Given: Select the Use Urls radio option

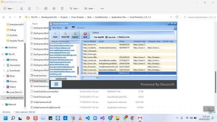Looking at the screenshot, I should coord(110,37).
